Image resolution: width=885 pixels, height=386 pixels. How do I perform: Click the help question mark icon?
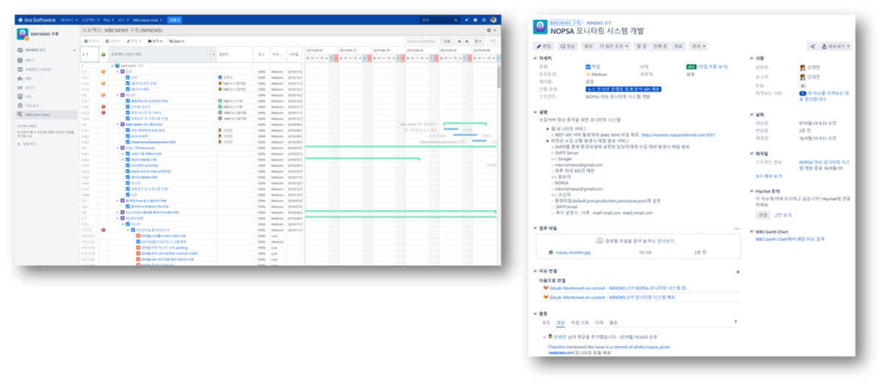(475, 20)
